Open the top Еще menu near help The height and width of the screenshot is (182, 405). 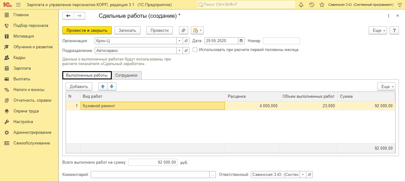click(x=378, y=30)
